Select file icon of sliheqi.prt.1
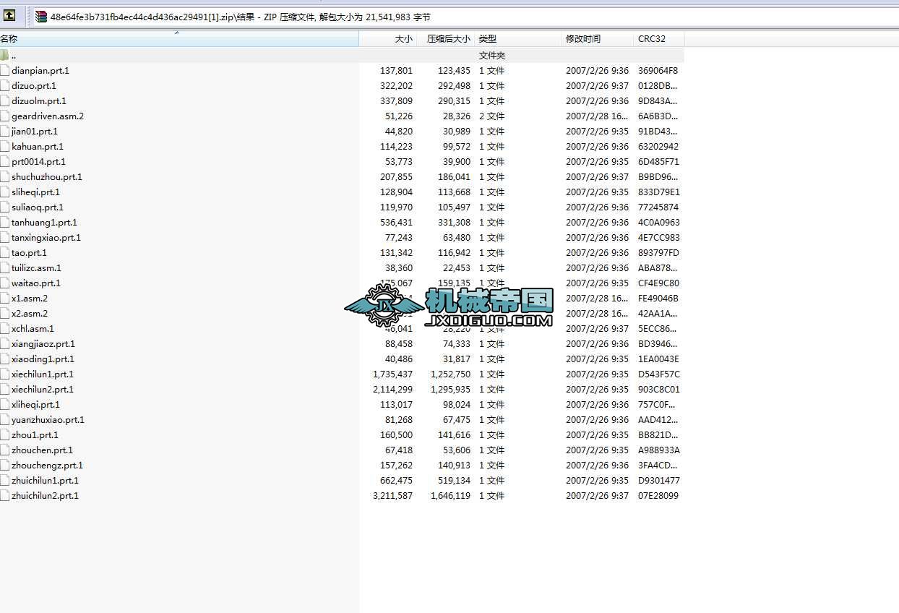899x613 pixels. (x=5, y=192)
